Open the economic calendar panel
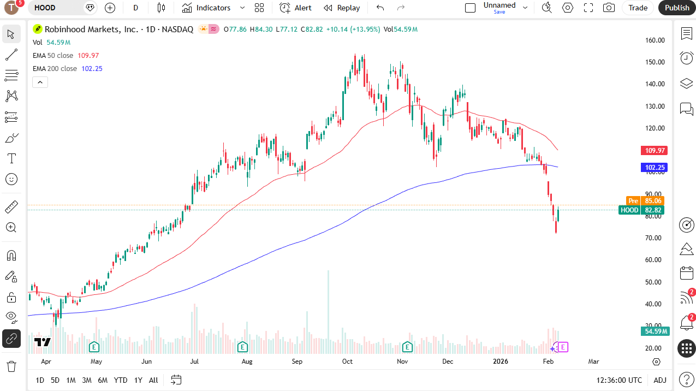696x391 pixels. 686,272
